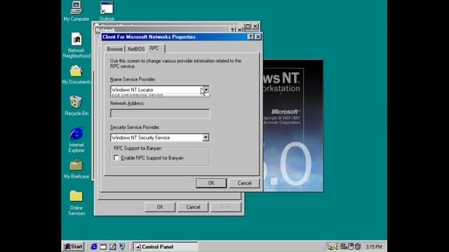Image resolution: width=449 pixels, height=252 pixels.
Task: Click the third quick launch icon beside Show Desktop
Action: pyautogui.click(x=112, y=246)
